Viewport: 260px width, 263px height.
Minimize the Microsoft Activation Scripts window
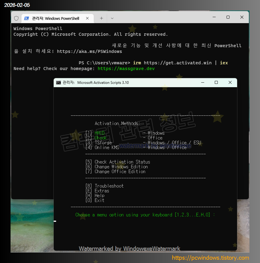click(x=203, y=83)
